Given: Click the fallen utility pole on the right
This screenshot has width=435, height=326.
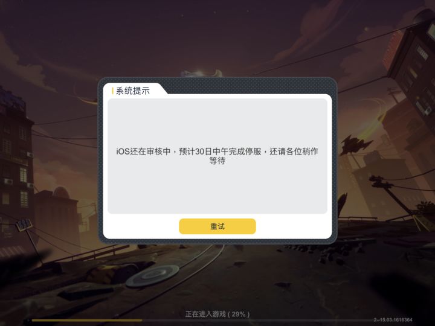Looking at the screenshot, I should click(x=394, y=194).
